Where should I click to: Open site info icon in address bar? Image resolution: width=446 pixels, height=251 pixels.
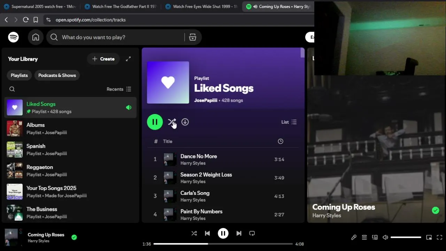click(x=48, y=20)
